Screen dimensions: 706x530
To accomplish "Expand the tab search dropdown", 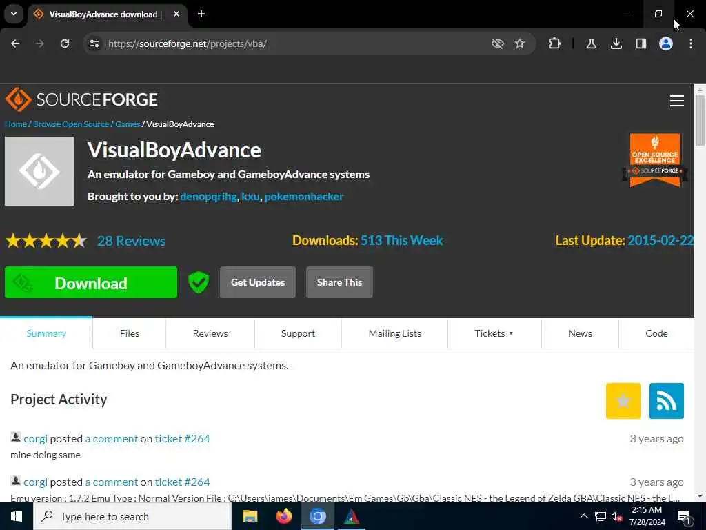I will pos(14,14).
